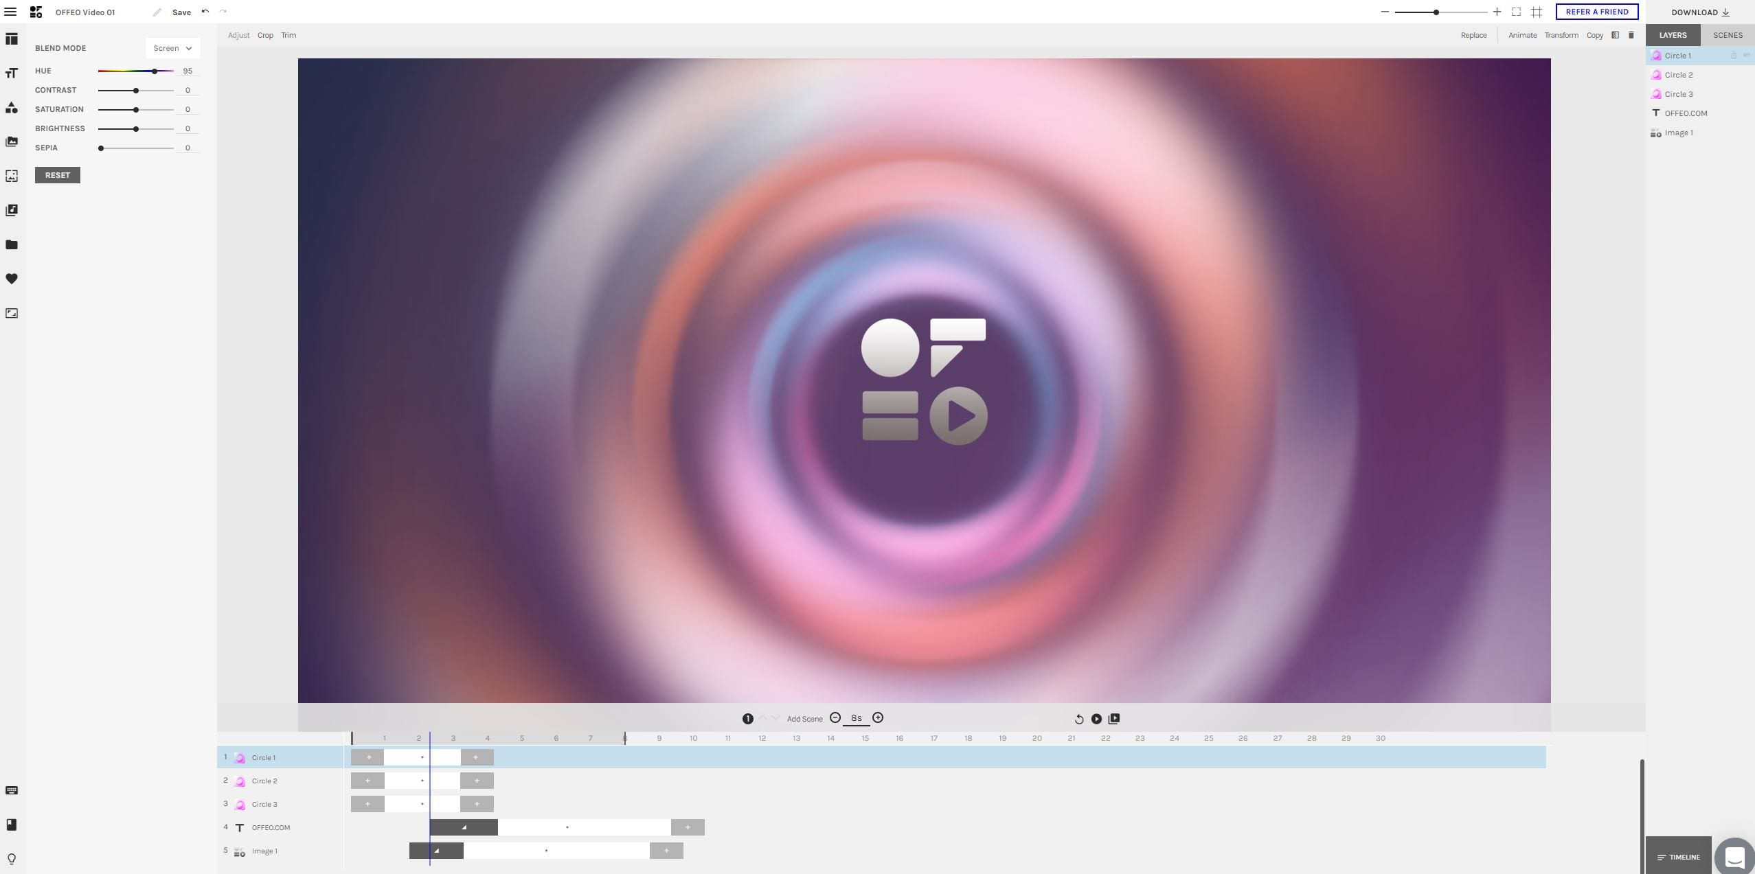Select the Adjust tab
The height and width of the screenshot is (874, 1755).
pyautogui.click(x=238, y=35)
